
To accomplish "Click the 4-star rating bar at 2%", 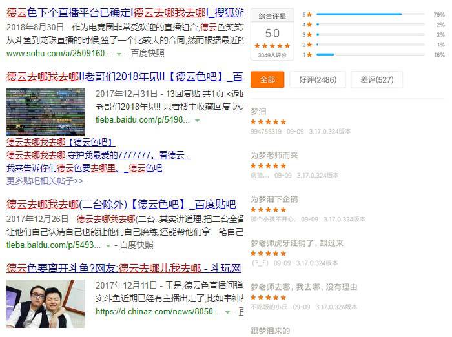I will 371,25.
